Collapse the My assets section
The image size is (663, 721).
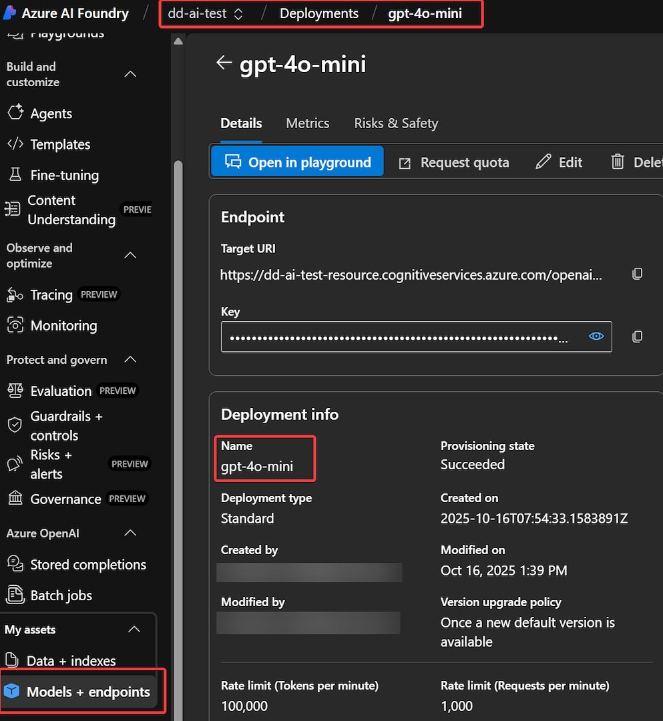click(134, 630)
